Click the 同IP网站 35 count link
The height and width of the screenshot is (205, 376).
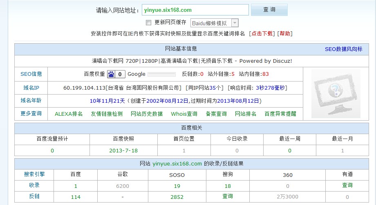(213, 88)
